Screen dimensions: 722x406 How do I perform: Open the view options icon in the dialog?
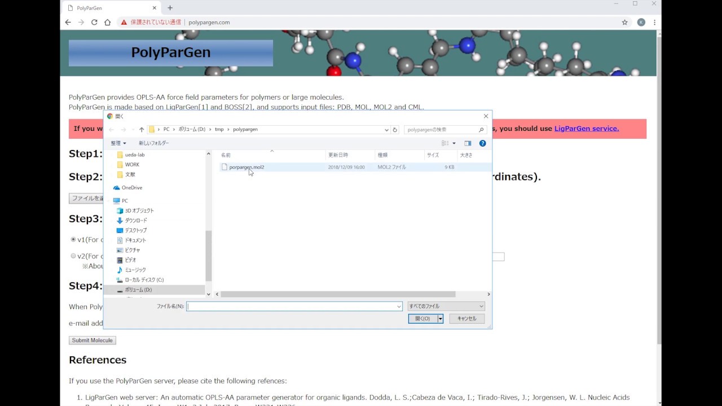pos(446,143)
